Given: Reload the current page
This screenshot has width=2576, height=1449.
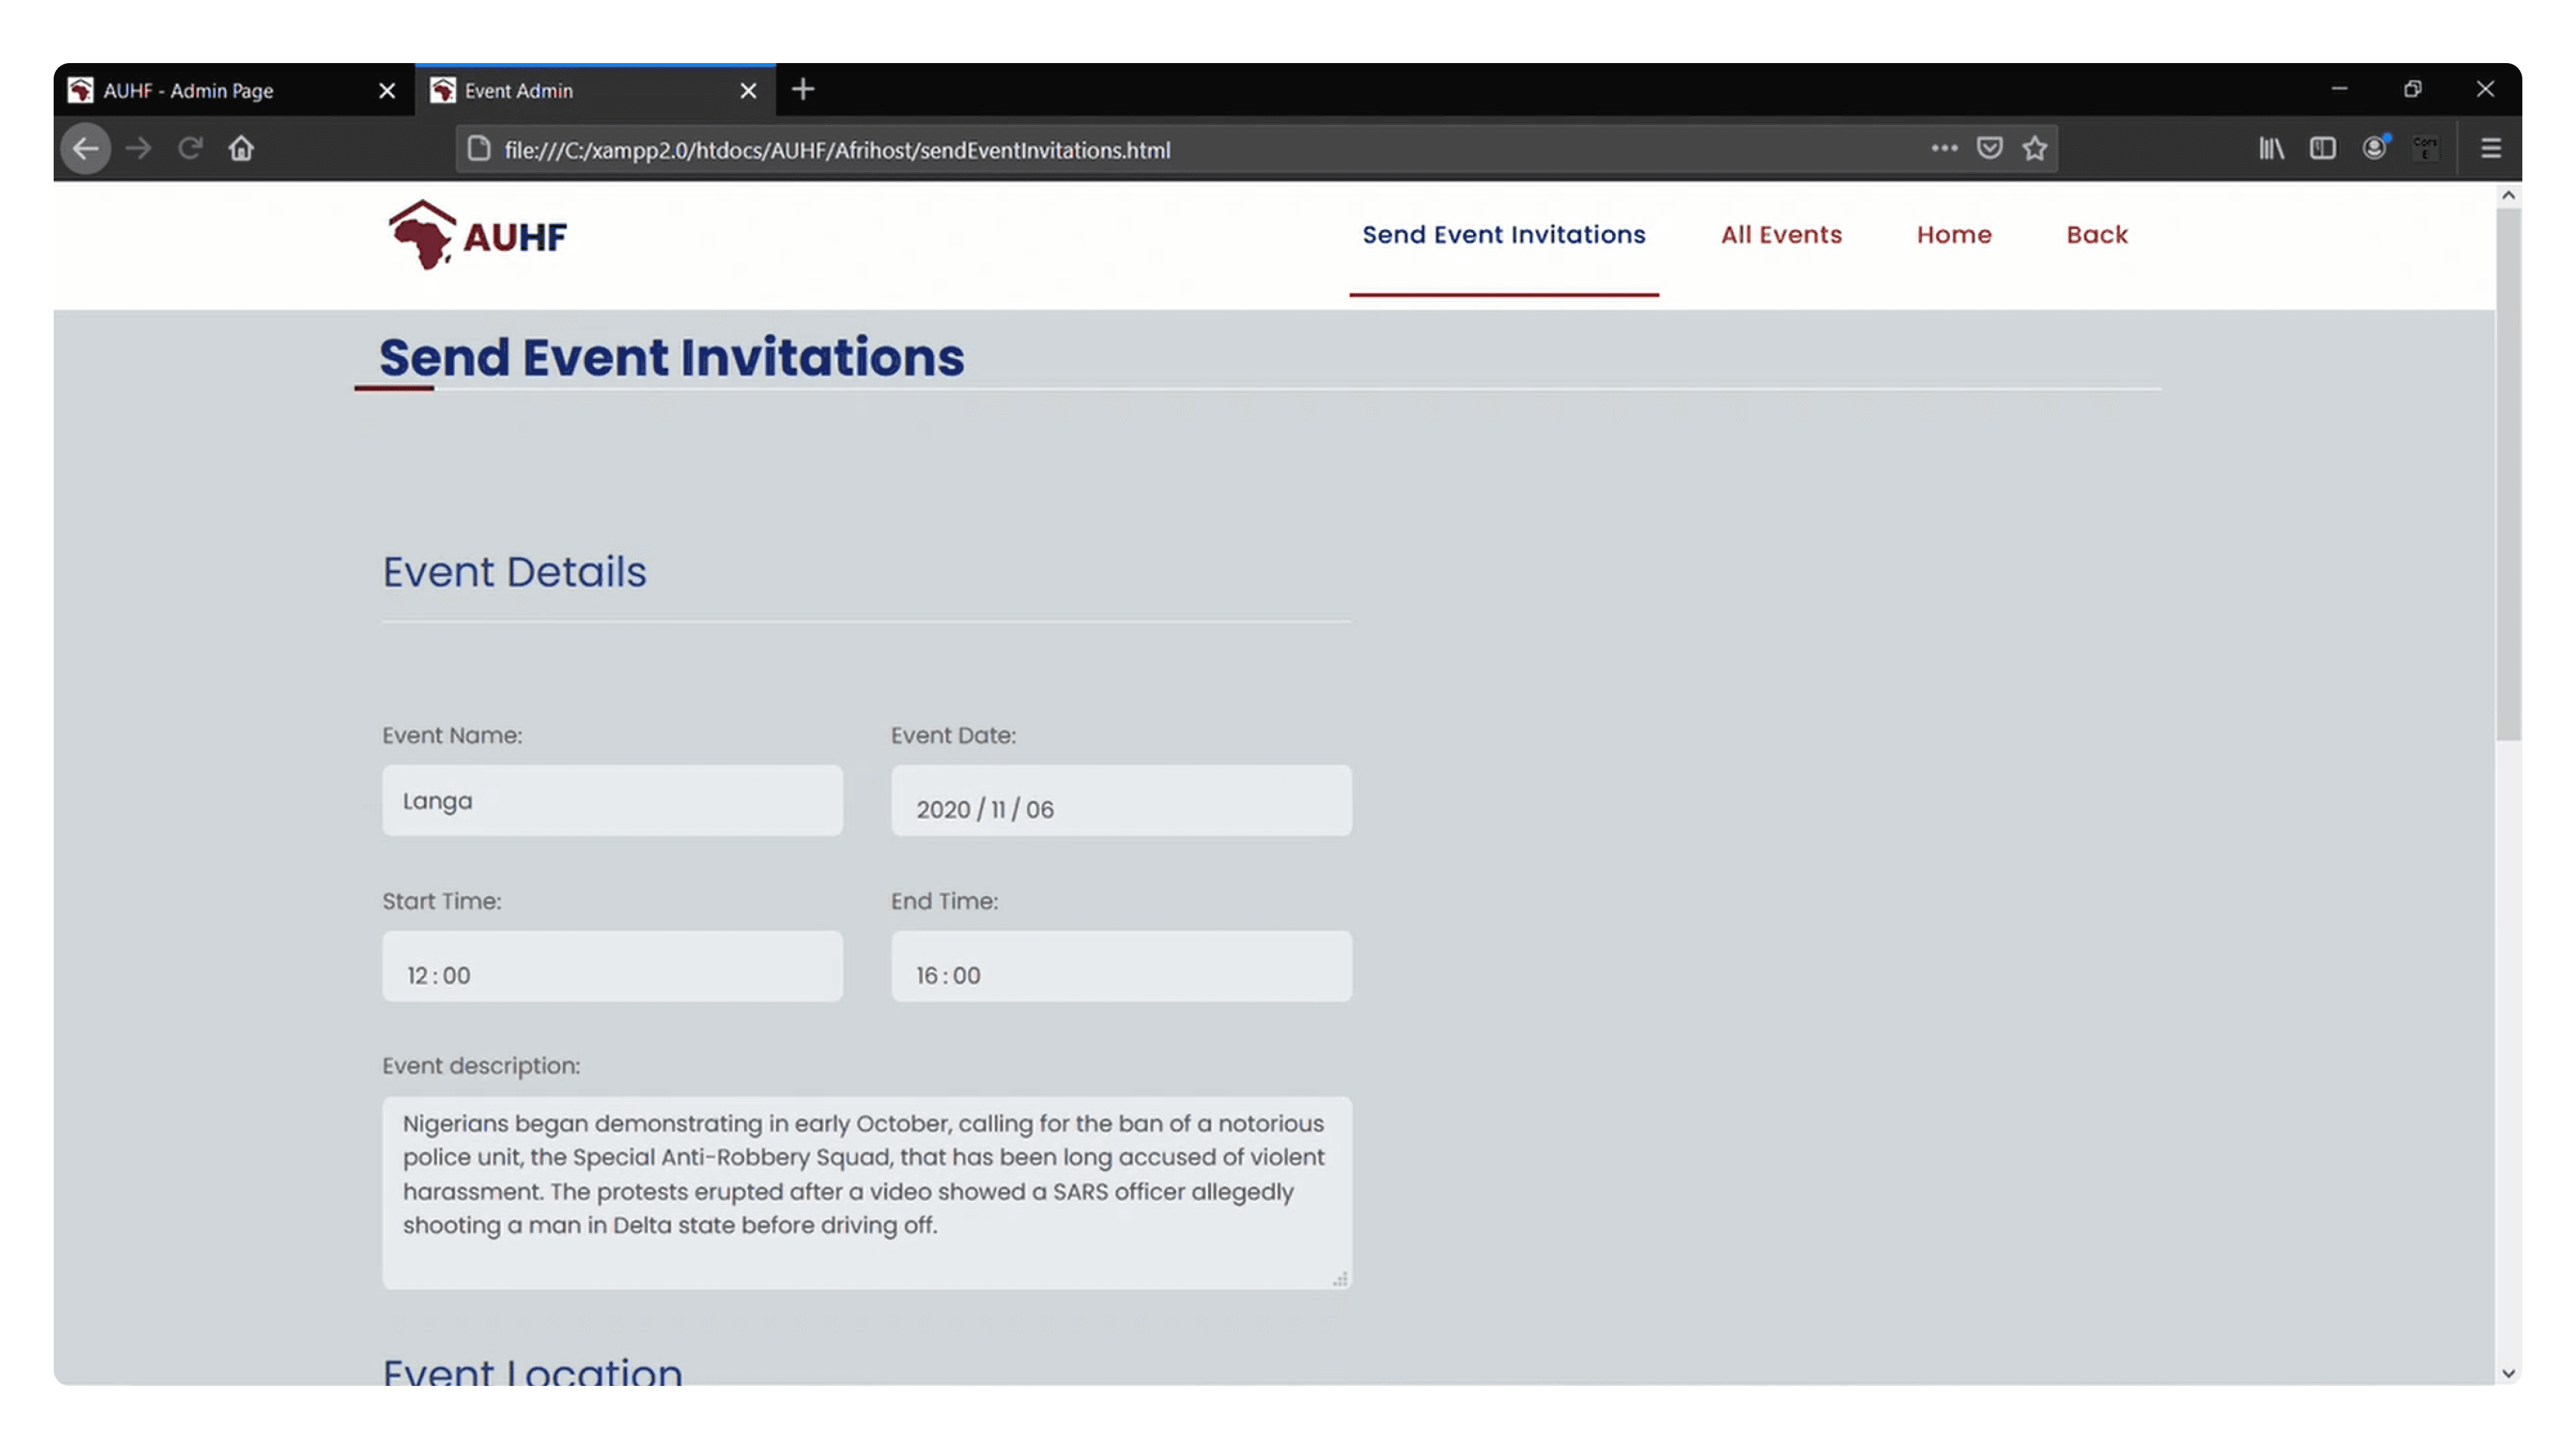Looking at the screenshot, I should tap(190, 149).
